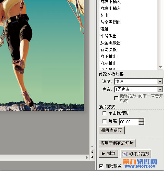Screen dimensions: 164x171
Task: Go to next slide double-arrow button
Action: pos(92,157)
